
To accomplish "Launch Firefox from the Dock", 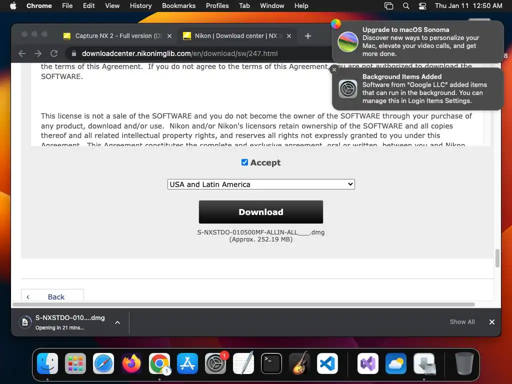I will pos(131,363).
